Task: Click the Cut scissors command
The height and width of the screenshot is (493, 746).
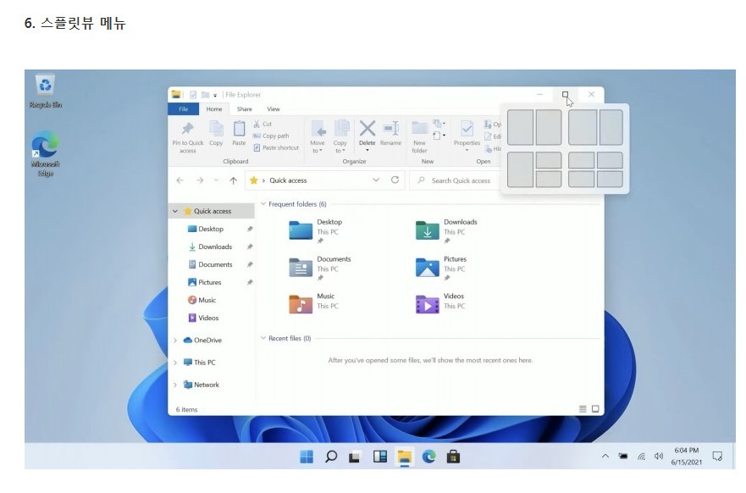Action: (x=262, y=124)
